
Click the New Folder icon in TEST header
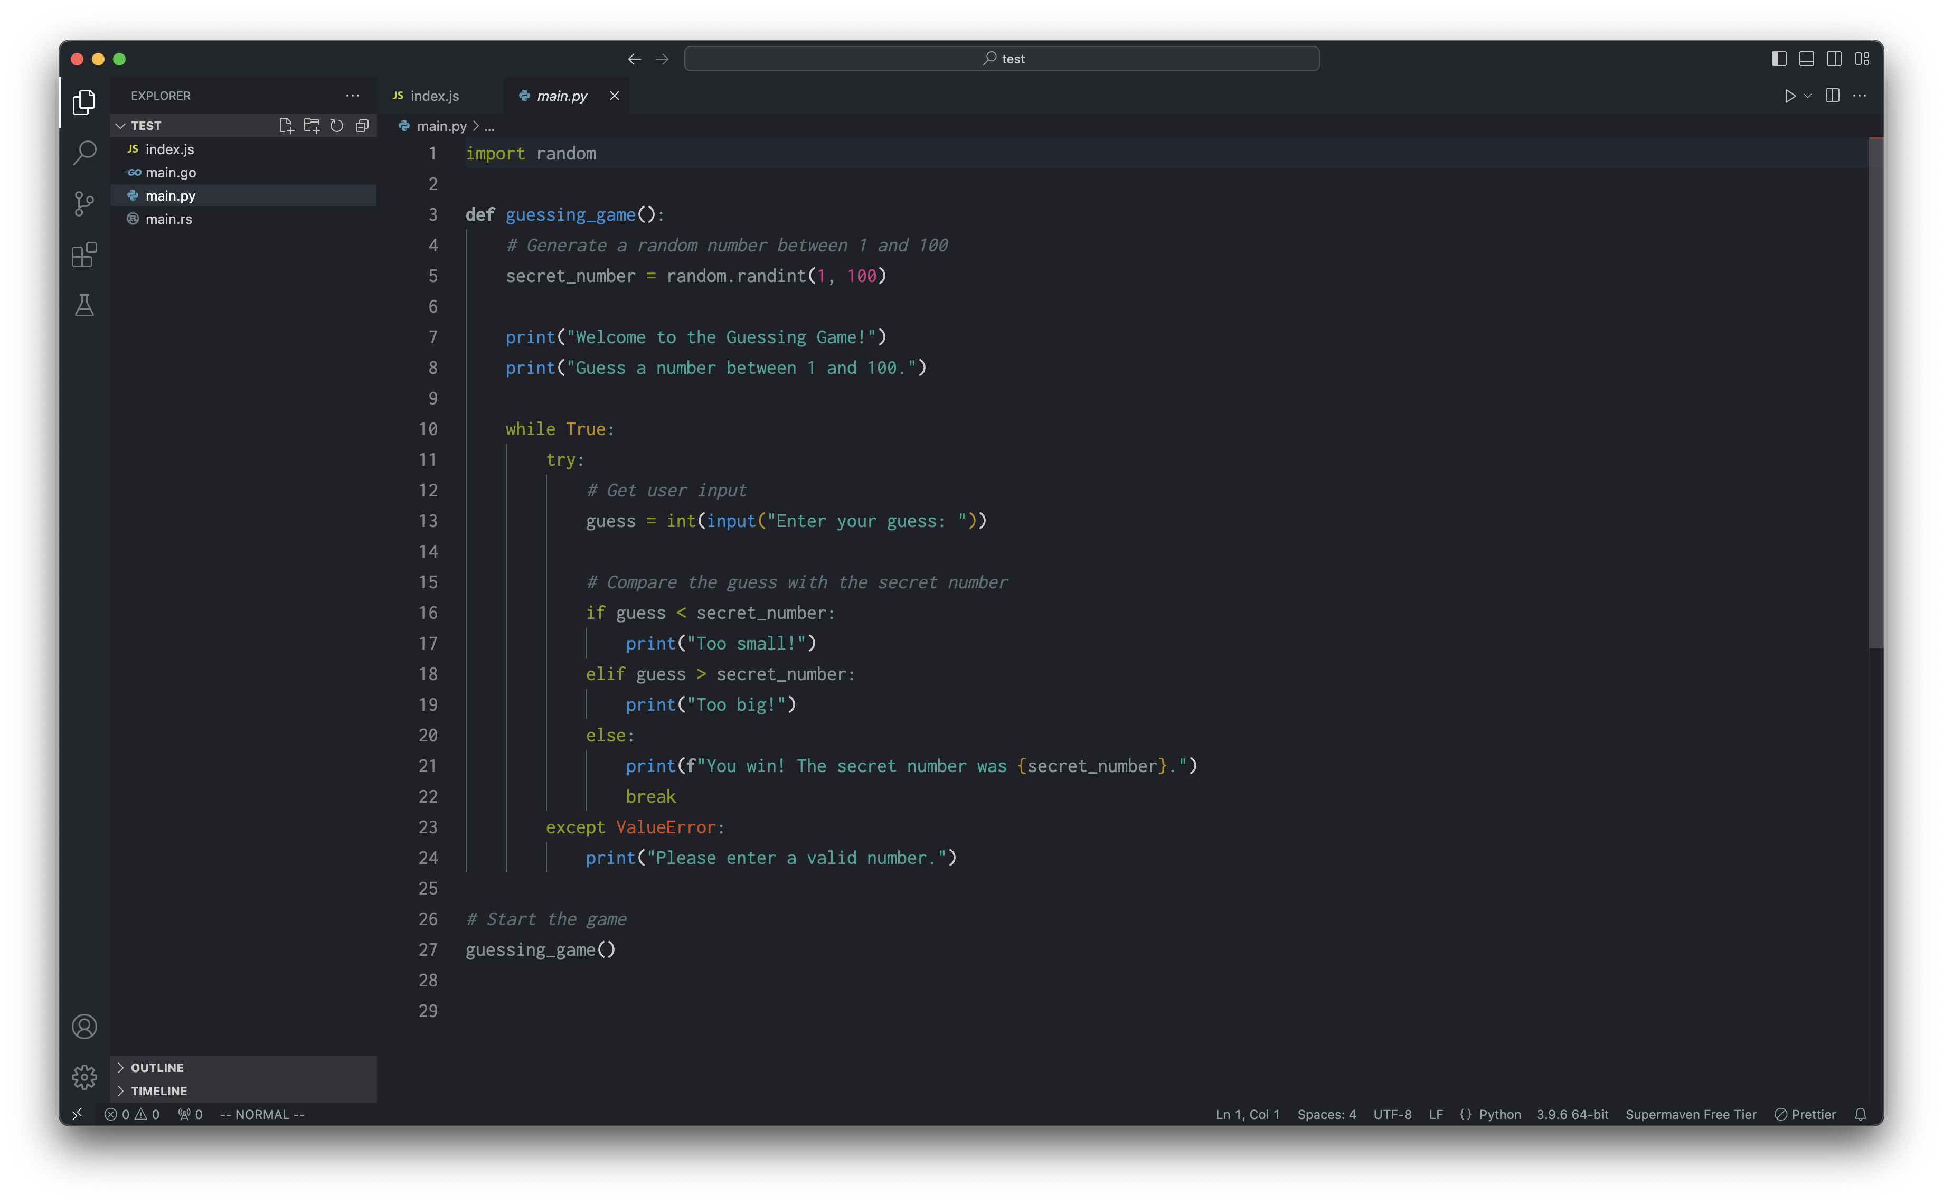click(x=311, y=126)
